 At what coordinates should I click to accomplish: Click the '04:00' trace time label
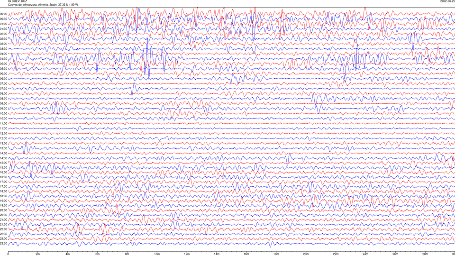3,54
